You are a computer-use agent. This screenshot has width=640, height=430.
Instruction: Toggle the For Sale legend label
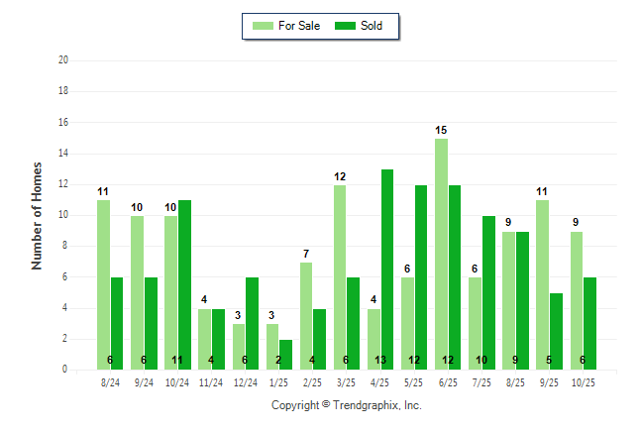300,26
